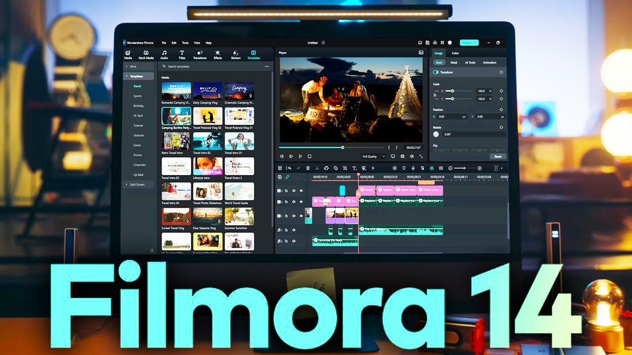632x355 pixels.
Task: Click zoom-out minus icon on timeline zoom
Action: click(450, 168)
